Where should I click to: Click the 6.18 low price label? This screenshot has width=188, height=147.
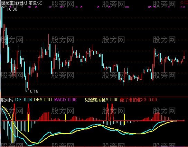click(34, 91)
